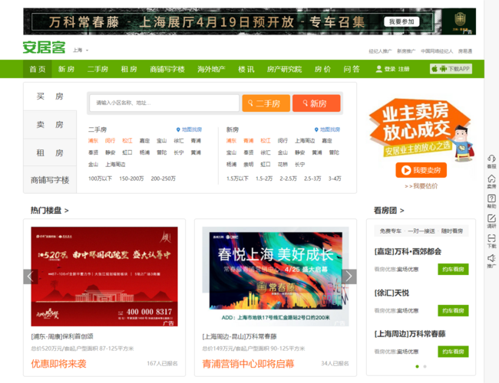Open 二手房 in navigation bar
Screen dimensions: 499x383
[x=97, y=69]
